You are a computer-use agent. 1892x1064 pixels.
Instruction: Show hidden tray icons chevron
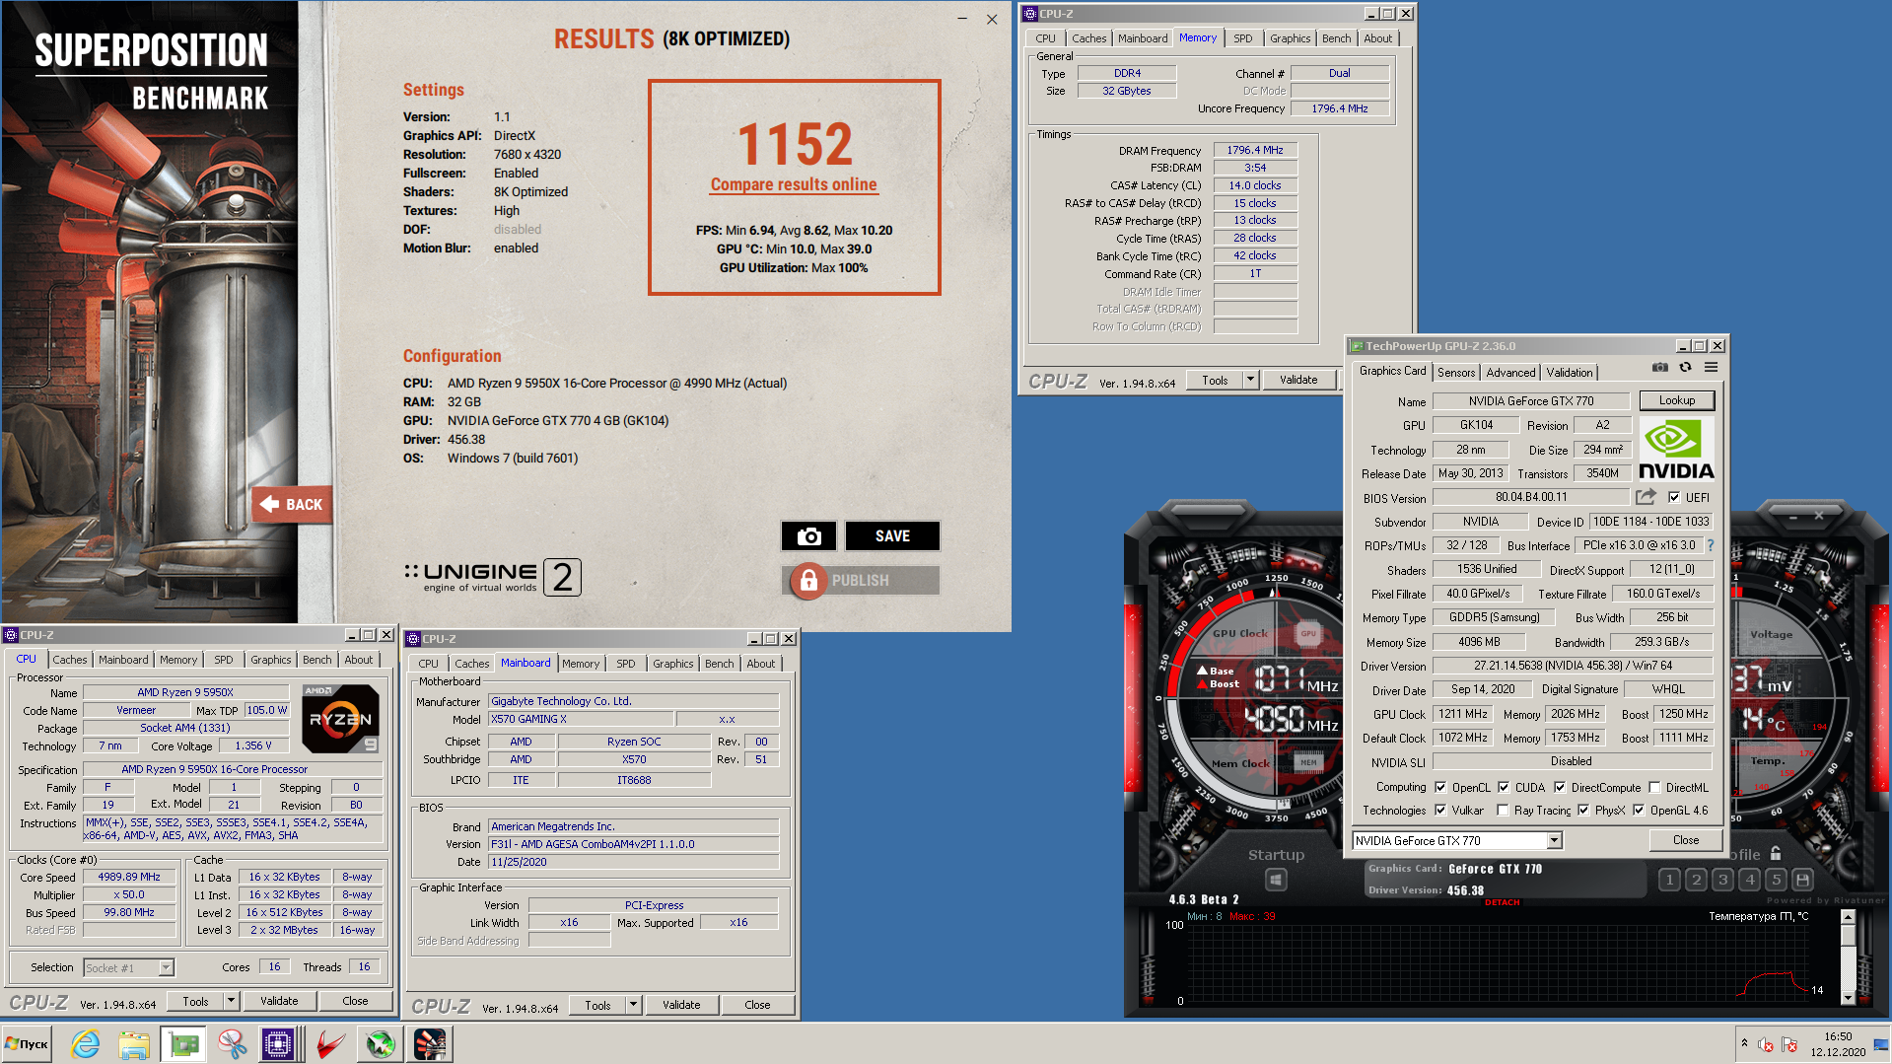click(1744, 1043)
